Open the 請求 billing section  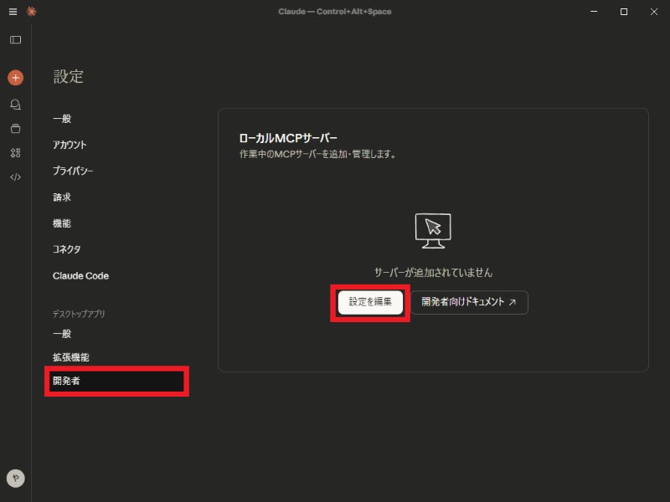tap(62, 197)
